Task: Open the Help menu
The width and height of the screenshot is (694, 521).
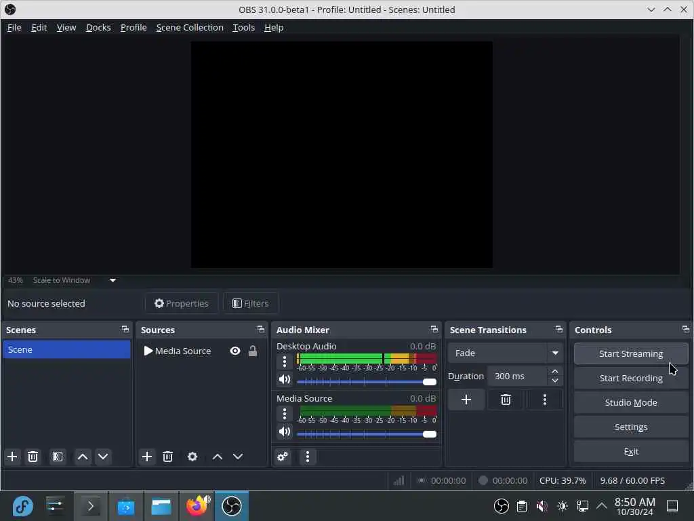Action: (274, 27)
